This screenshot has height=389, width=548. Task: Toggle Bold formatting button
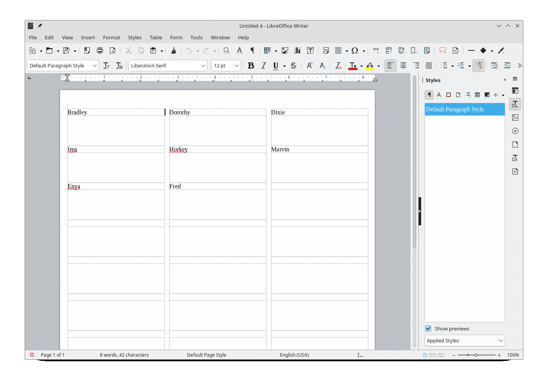tap(251, 66)
